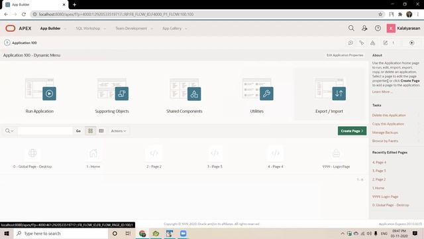Open recently edited 3. Page 3

click(379, 171)
